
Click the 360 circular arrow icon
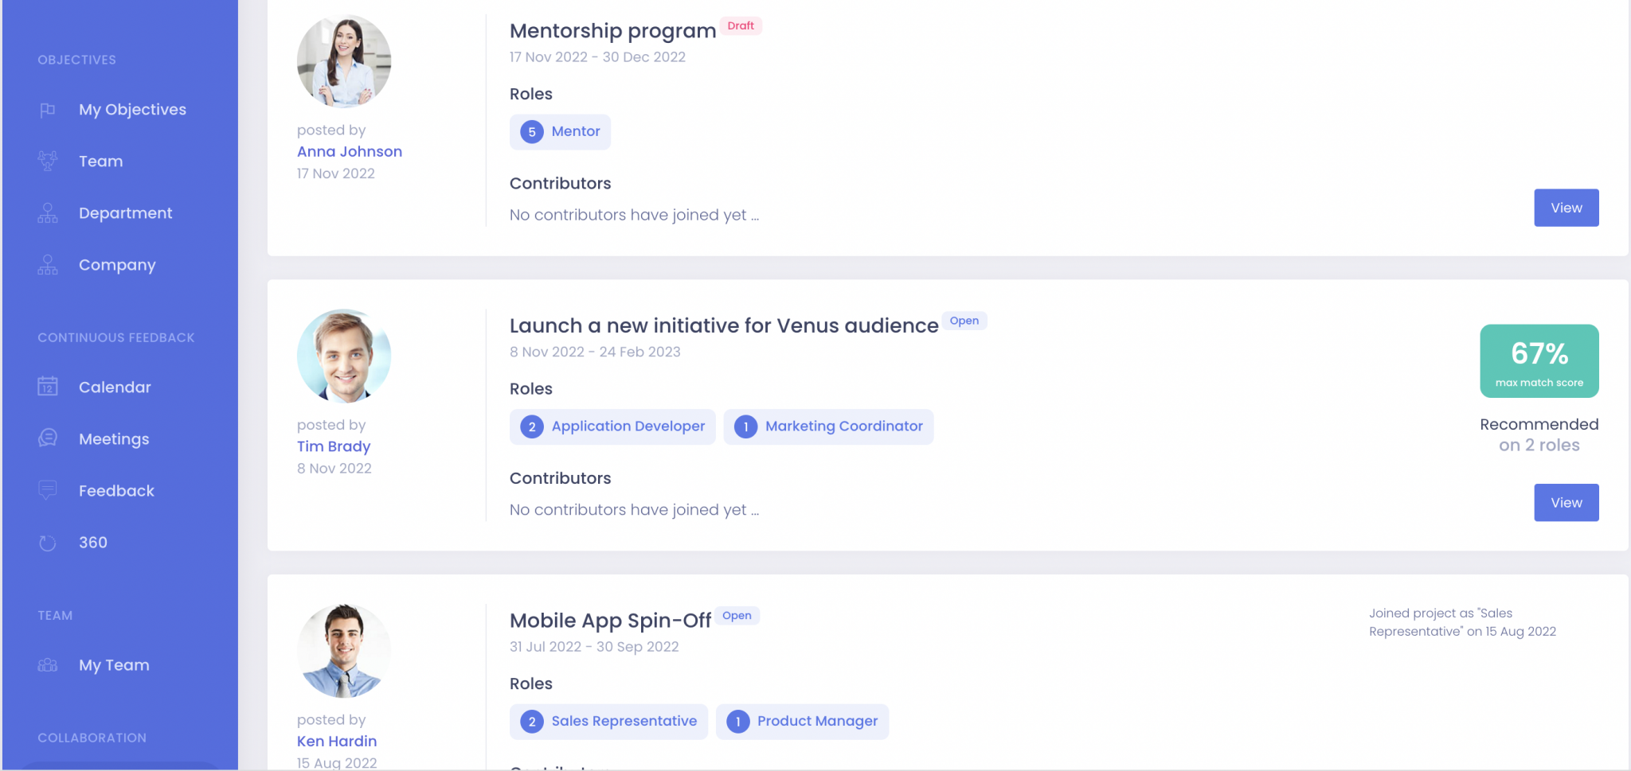48,543
